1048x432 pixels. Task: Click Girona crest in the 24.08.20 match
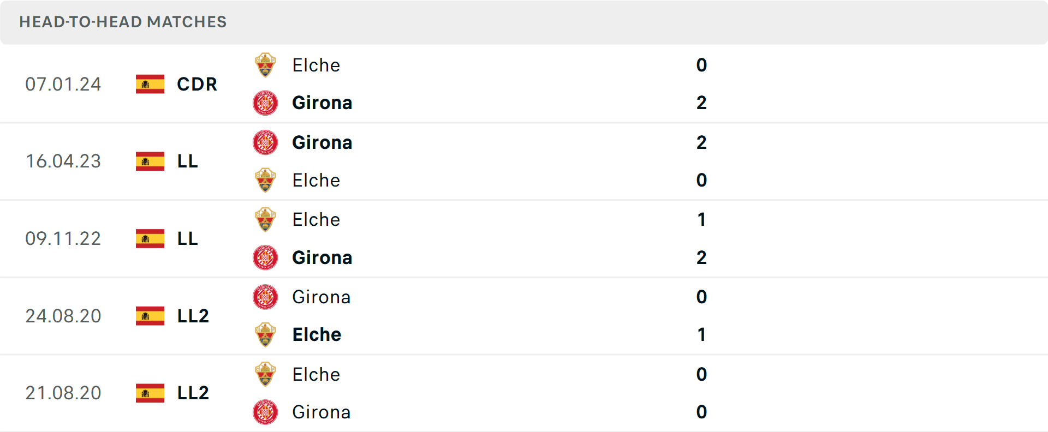[265, 297]
